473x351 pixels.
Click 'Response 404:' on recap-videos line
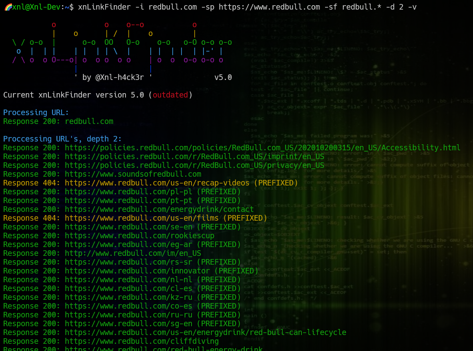click(32, 183)
